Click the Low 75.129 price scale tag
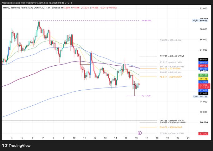This screenshot has width=213, height=151. 200,97
